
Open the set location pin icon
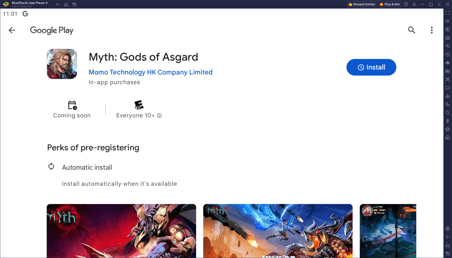tap(448, 121)
